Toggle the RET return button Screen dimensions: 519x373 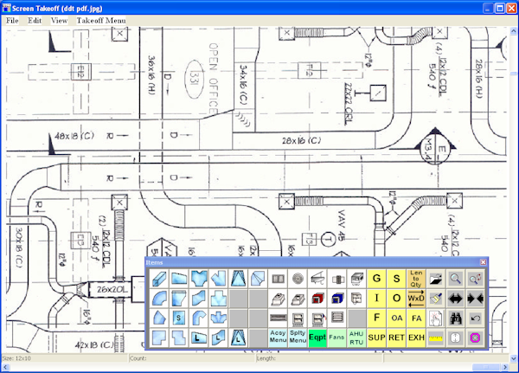click(x=396, y=338)
